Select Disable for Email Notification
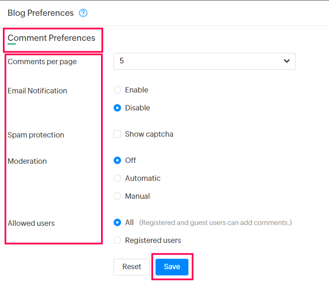Viewport: 329px width, 285px height. pyautogui.click(x=117, y=108)
